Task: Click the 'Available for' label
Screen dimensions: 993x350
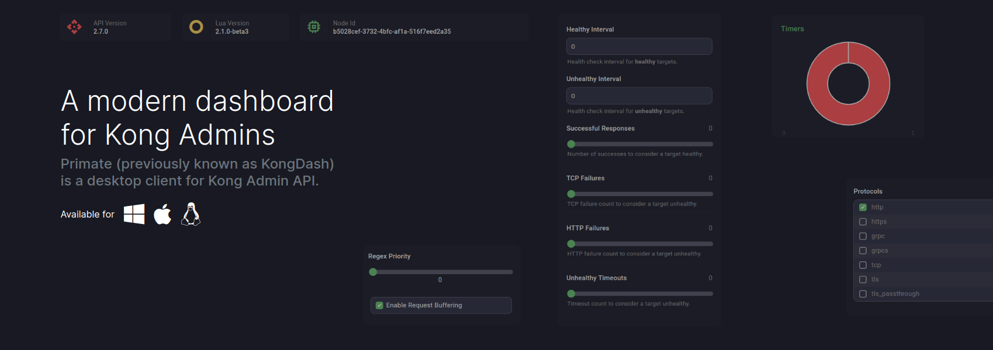Action: 88,214
